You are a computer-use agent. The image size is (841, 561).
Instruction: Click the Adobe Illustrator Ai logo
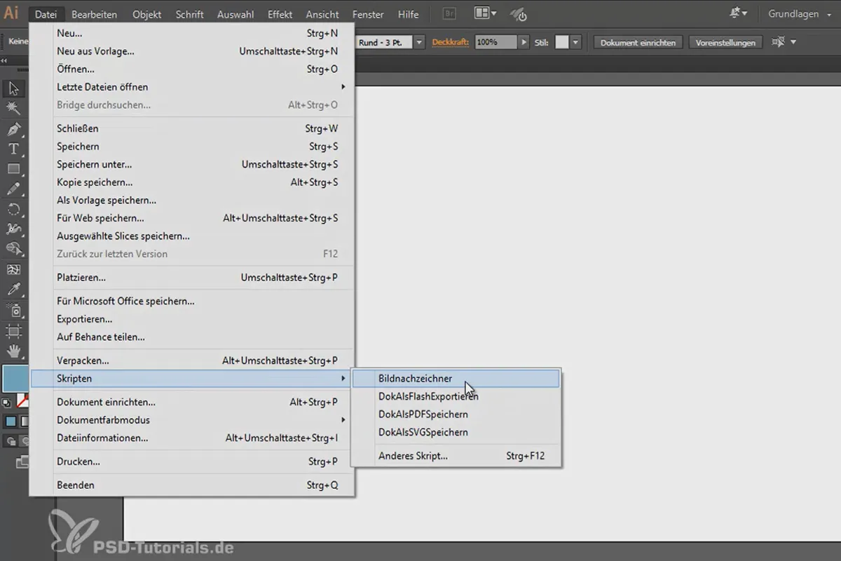tap(11, 13)
